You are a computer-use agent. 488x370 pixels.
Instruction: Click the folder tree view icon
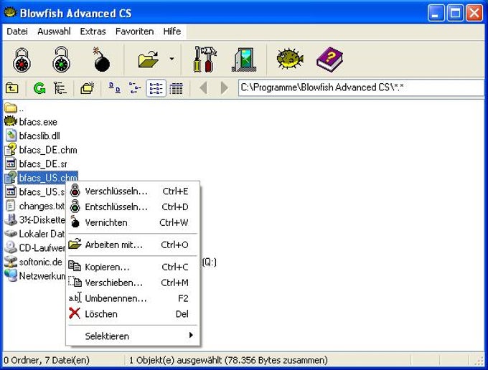(60, 89)
